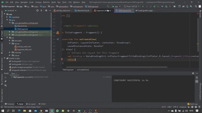
Task: Toggle scroll to end in build output
Action: pos(197,81)
